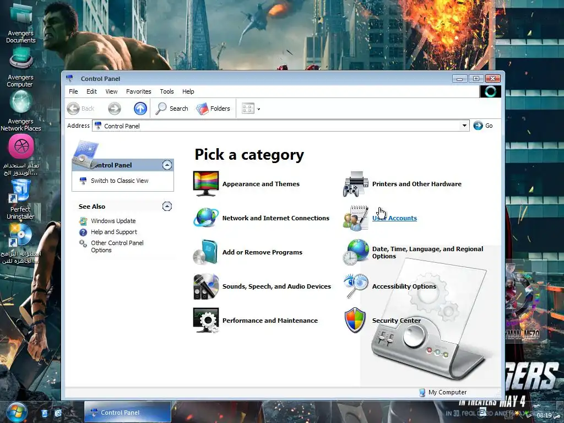Click the Printers and Other Hardware icon
The image size is (564, 423).
(355, 183)
